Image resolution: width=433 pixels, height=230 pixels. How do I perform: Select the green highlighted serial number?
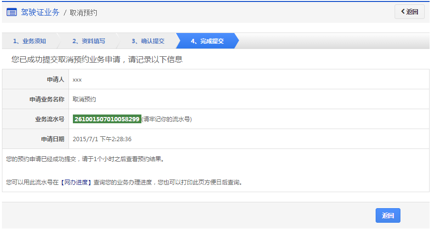[x=107, y=119]
